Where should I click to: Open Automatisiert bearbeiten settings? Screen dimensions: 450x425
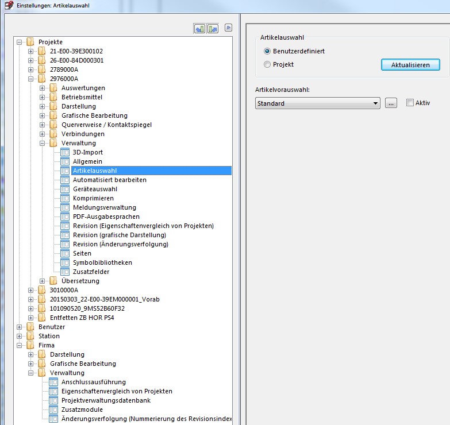[110, 180]
